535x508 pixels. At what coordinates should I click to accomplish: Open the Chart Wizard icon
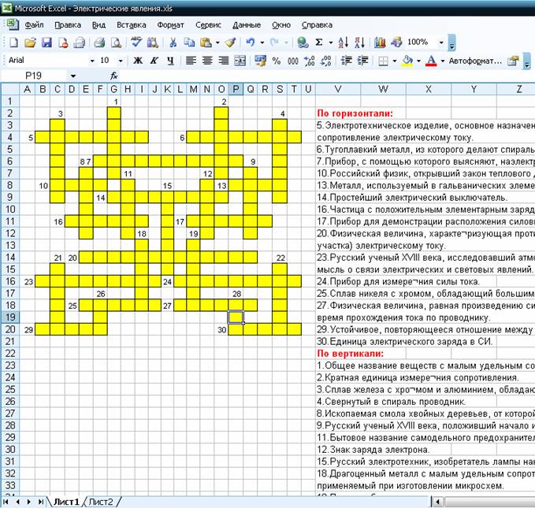click(x=380, y=43)
